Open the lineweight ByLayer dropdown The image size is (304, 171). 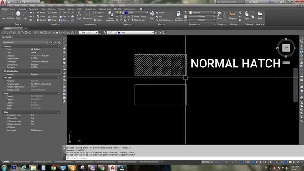[x=201, y=17]
